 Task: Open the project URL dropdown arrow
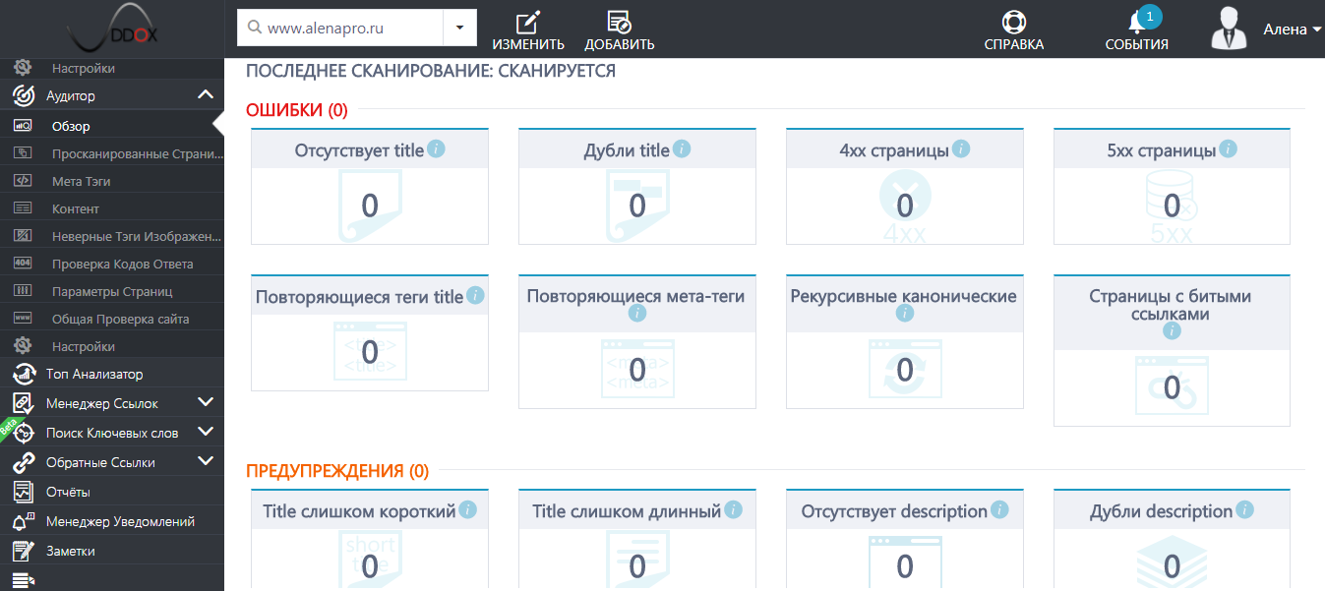pos(458,28)
